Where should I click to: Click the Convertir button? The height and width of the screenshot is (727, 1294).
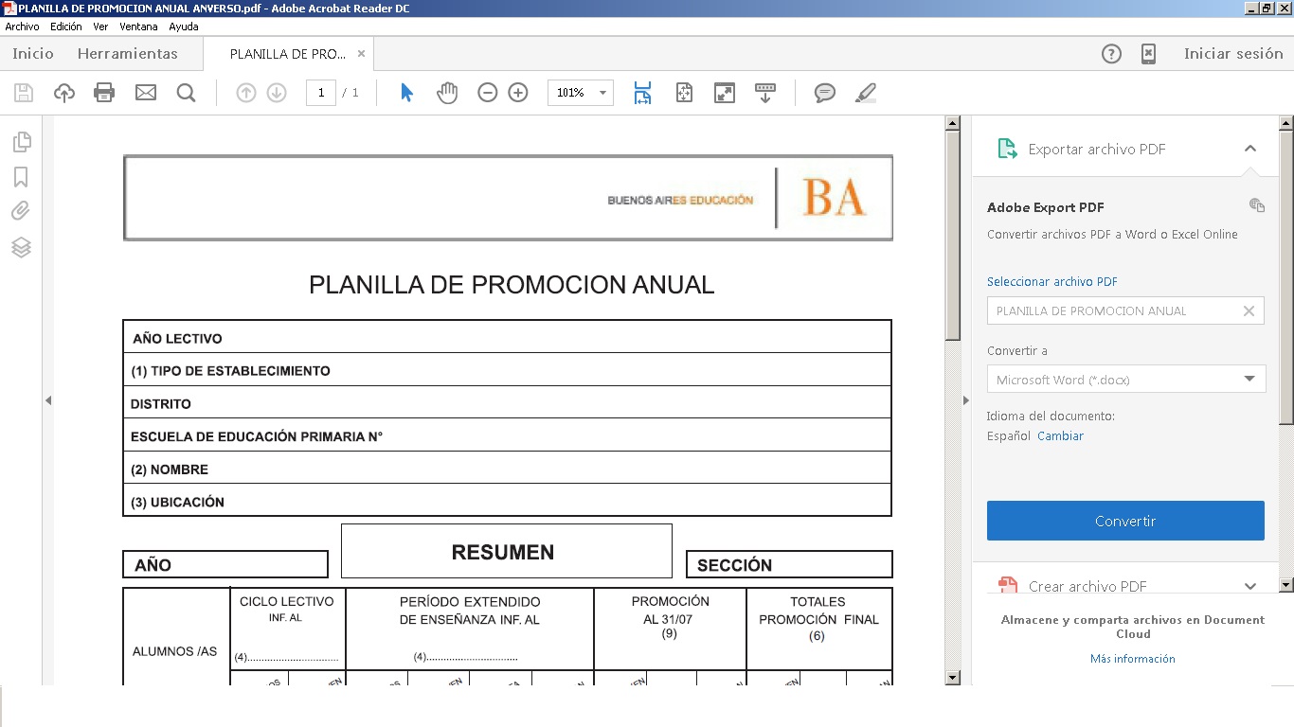(x=1124, y=520)
